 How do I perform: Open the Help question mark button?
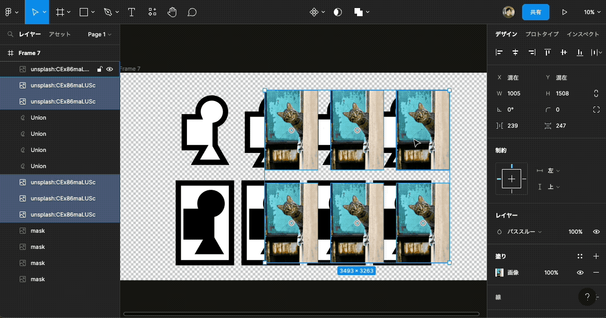click(x=587, y=297)
